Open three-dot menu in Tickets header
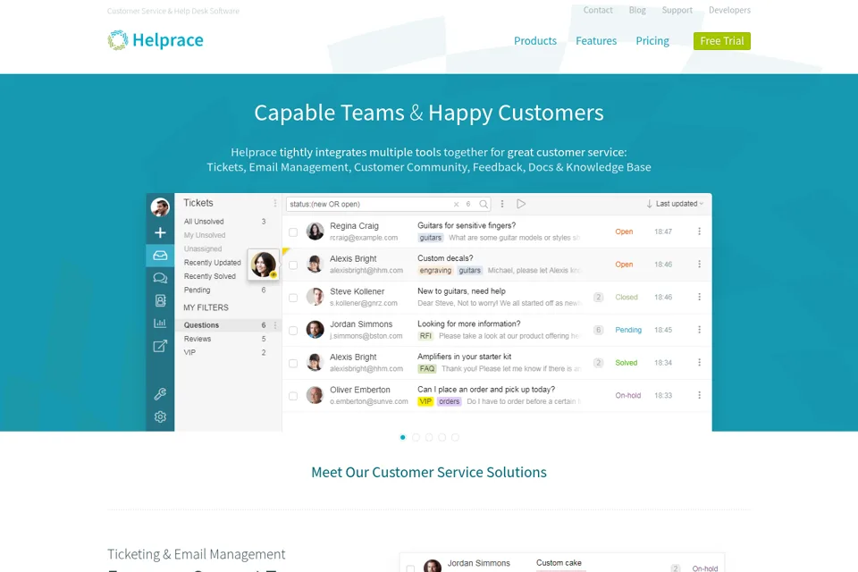858x572 pixels. coord(275,203)
